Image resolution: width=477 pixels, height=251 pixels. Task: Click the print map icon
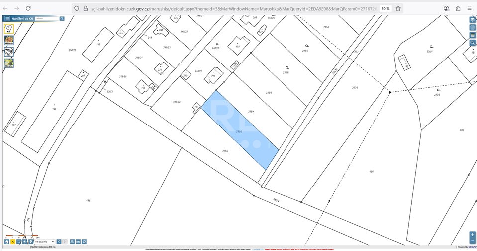point(473,28)
